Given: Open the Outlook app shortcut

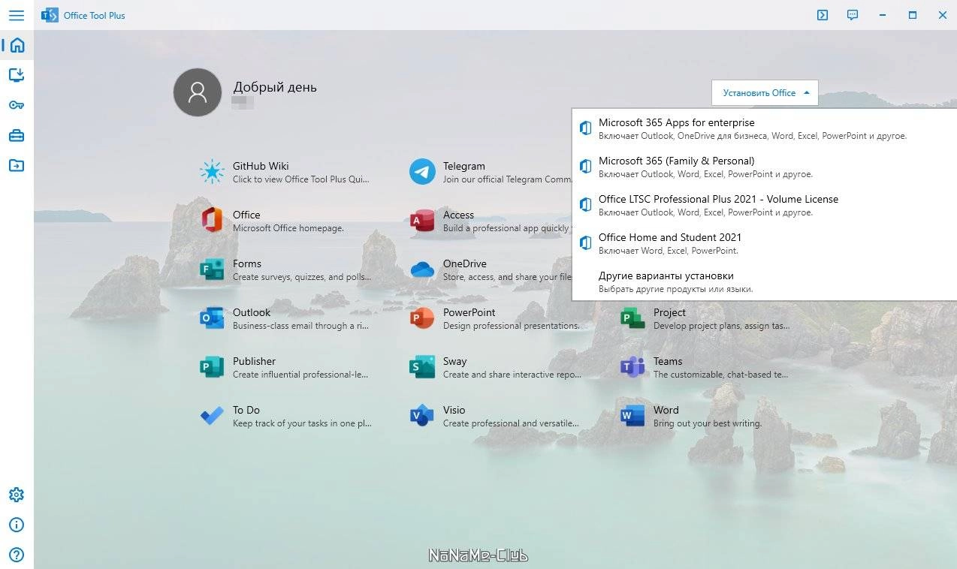Looking at the screenshot, I should coord(285,318).
